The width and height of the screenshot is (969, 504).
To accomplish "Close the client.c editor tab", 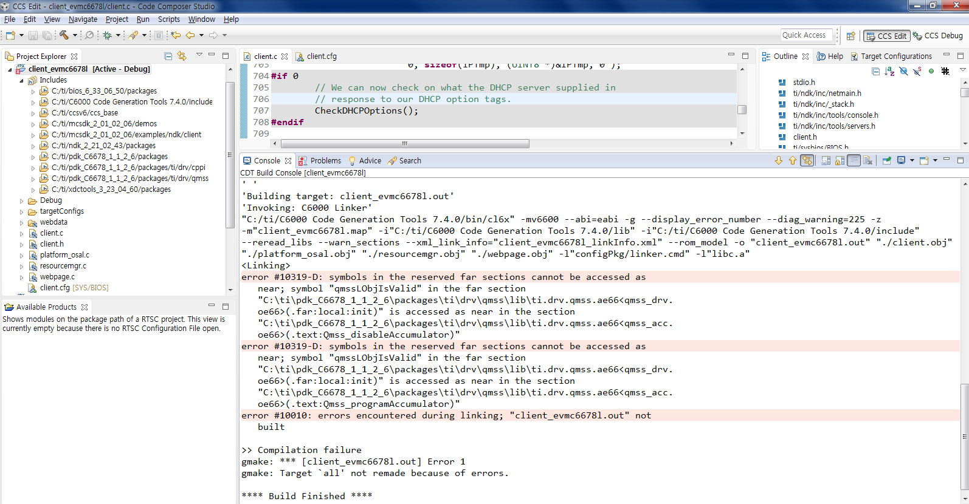I will click(284, 56).
